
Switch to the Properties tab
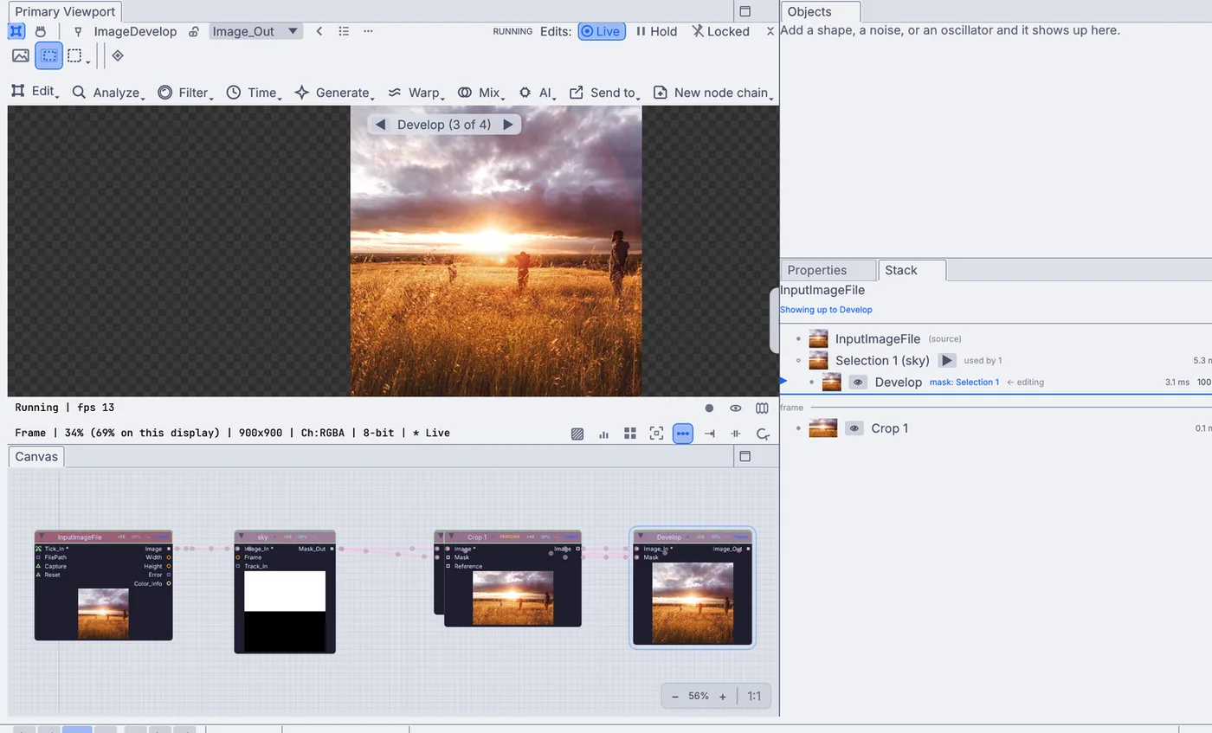coord(828,270)
